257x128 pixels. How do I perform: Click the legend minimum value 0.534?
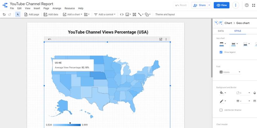(x=49, y=125)
